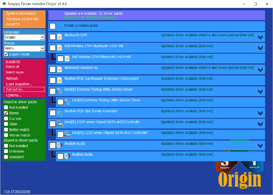Click the Snappy Driver Installer title bar app icon
Viewport: 273px width, 195px height.
point(4,4)
